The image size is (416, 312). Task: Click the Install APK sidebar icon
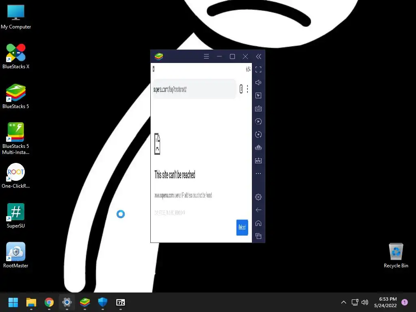pyautogui.click(x=258, y=160)
